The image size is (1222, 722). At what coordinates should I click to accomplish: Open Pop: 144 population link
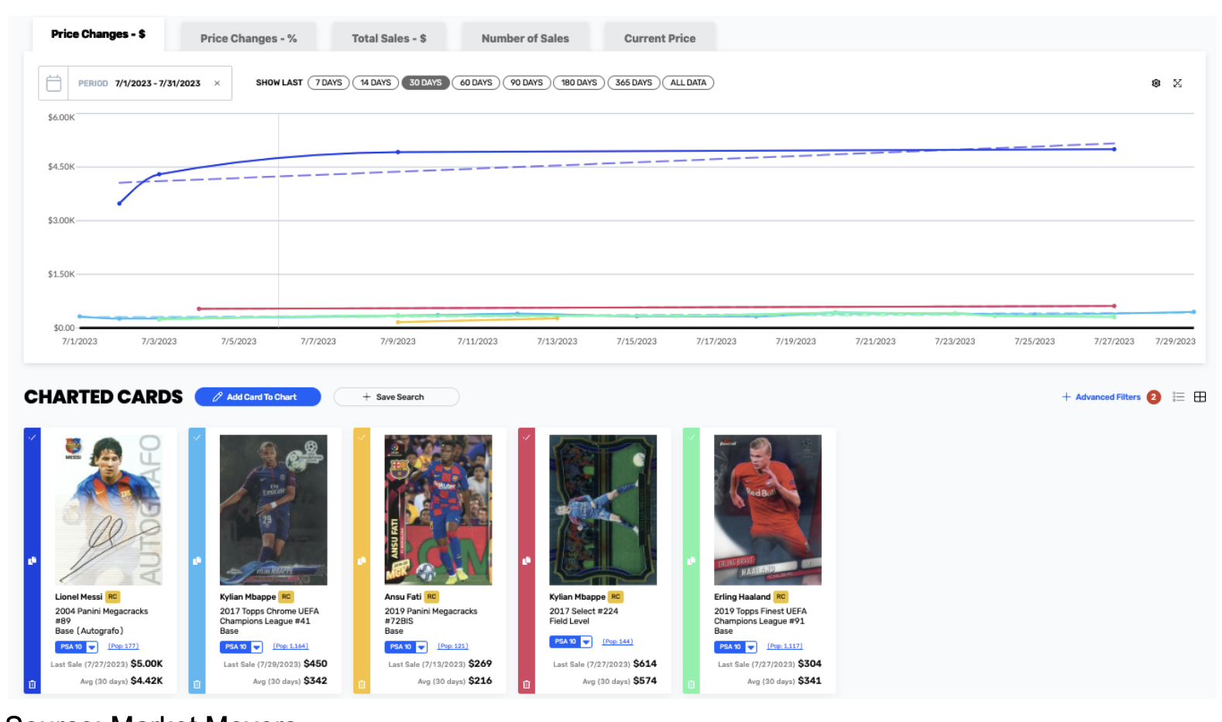[x=618, y=641]
